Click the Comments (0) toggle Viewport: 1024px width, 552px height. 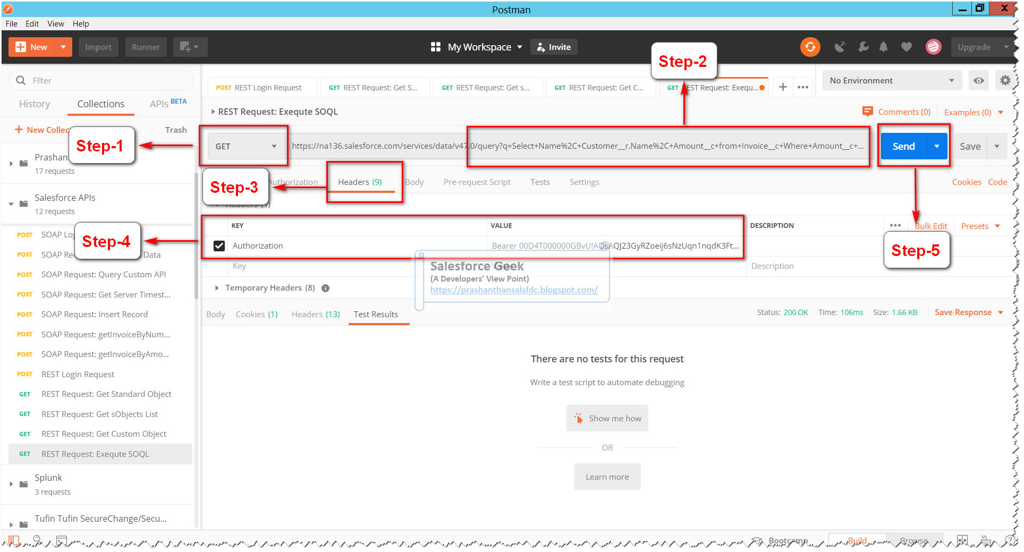pyautogui.click(x=896, y=112)
